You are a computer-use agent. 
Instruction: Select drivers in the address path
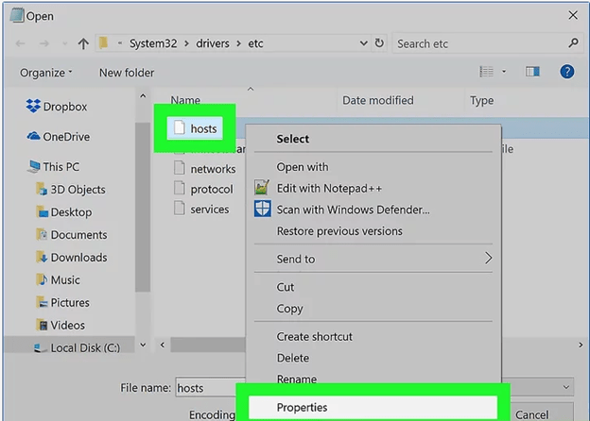pos(212,43)
